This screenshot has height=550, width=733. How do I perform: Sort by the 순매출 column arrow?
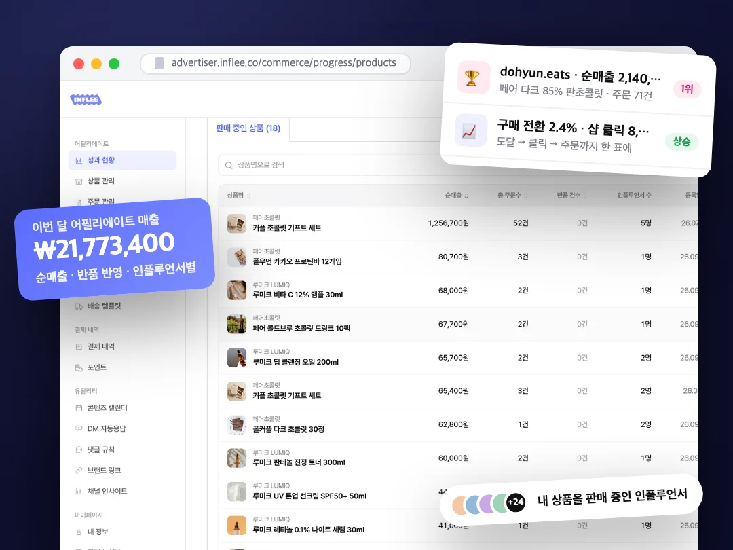466,196
